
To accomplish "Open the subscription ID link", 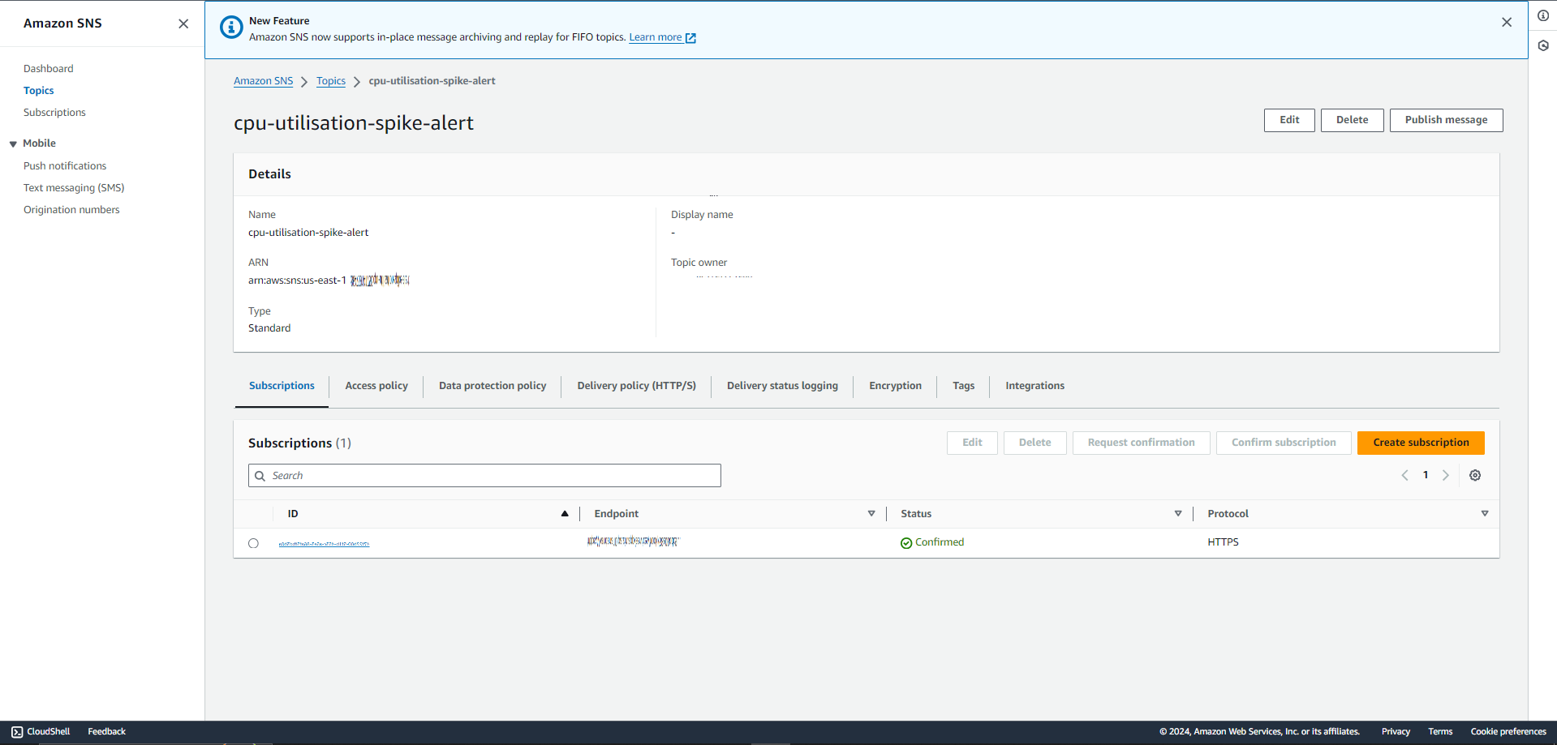I will coord(324,544).
